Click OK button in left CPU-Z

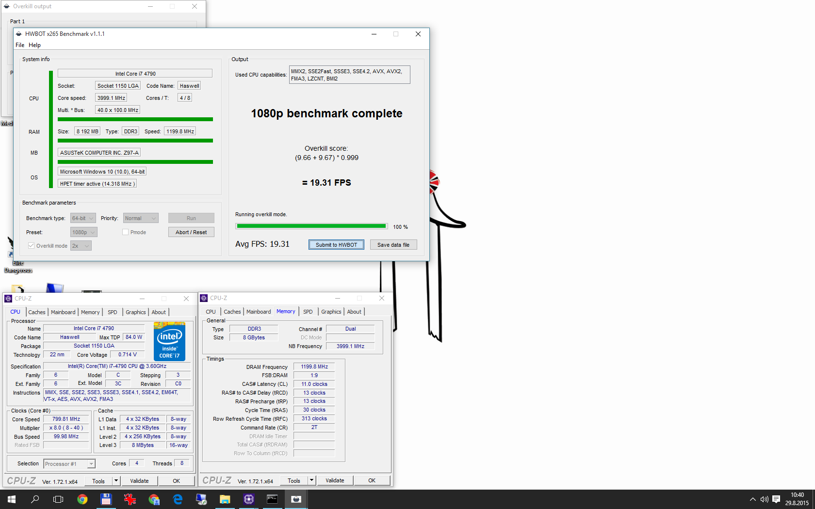point(177,481)
